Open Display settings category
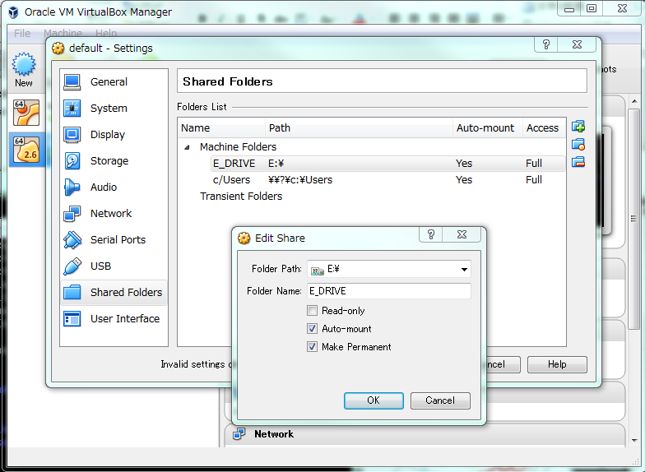 (114, 135)
